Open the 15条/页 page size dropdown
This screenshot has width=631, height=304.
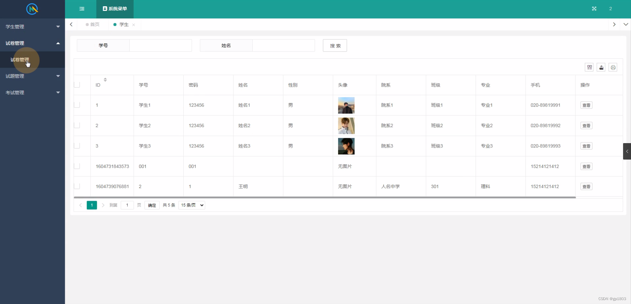[x=191, y=205]
